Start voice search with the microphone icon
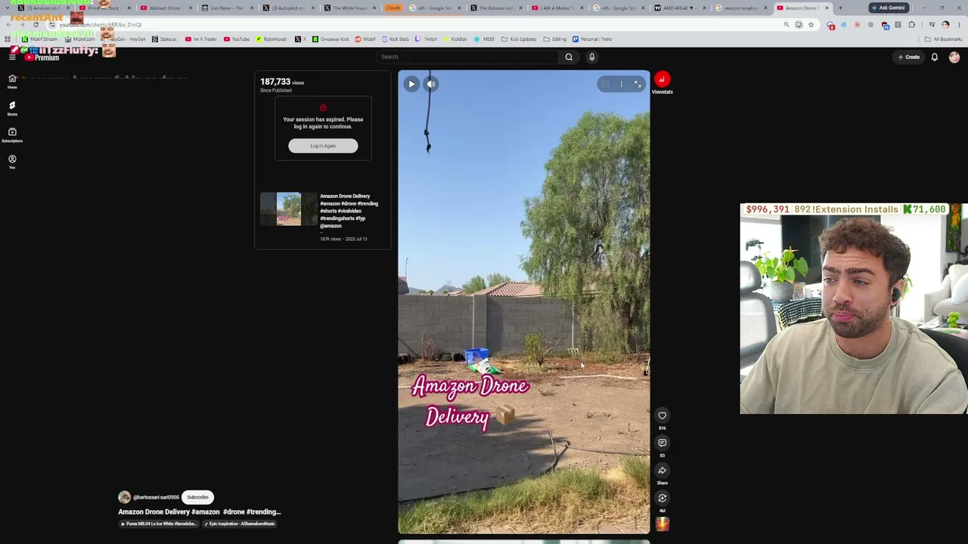Screen dimensions: 968x544 pos(592,57)
